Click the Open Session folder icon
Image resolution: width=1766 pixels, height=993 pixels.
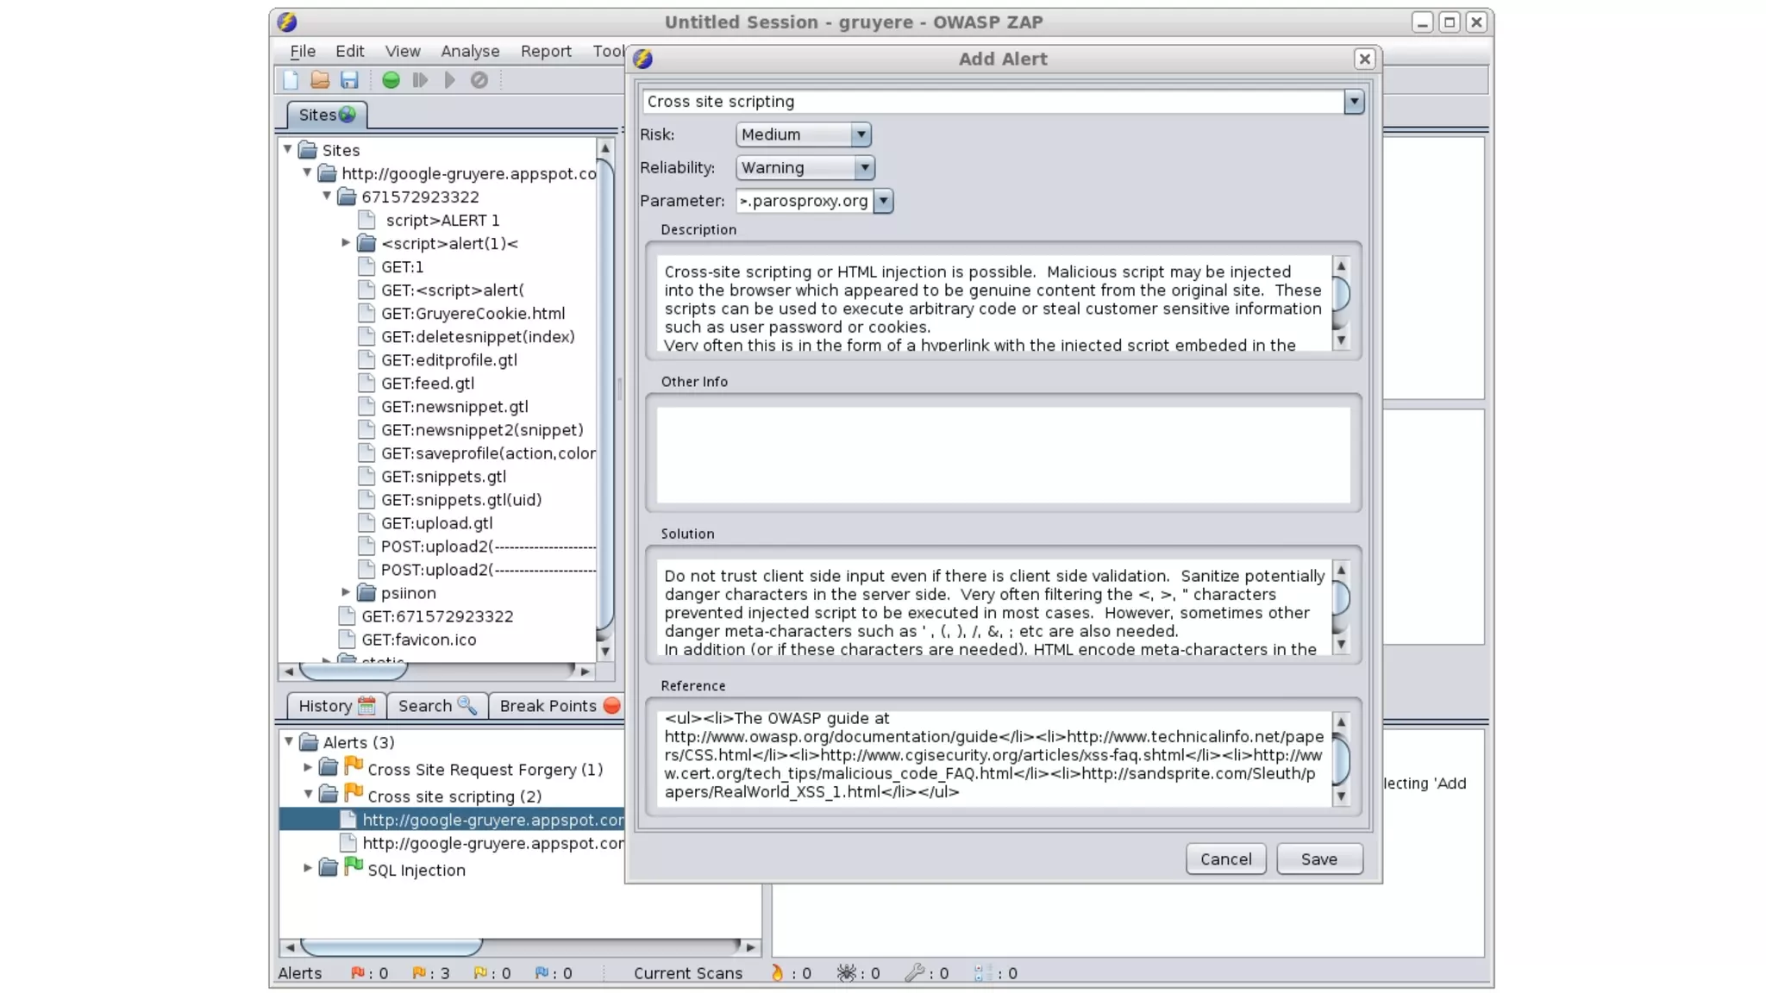(320, 80)
